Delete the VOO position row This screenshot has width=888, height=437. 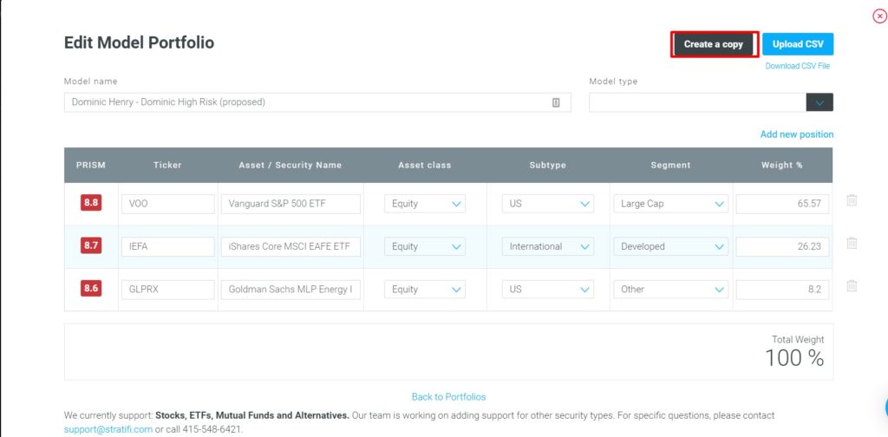pyautogui.click(x=852, y=200)
